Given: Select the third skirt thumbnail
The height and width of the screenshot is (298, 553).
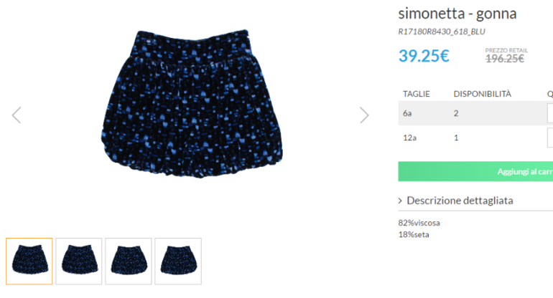Looking at the screenshot, I should click(x=129, y=261).
